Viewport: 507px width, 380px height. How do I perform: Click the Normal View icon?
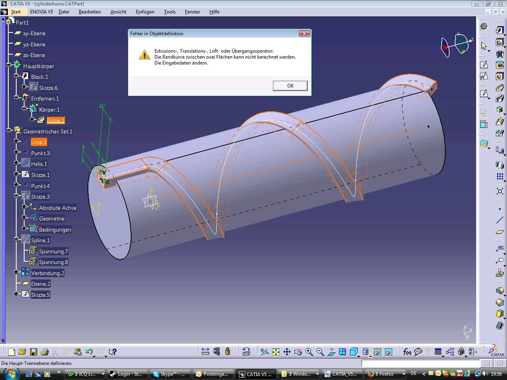click(x=332, y=351)
